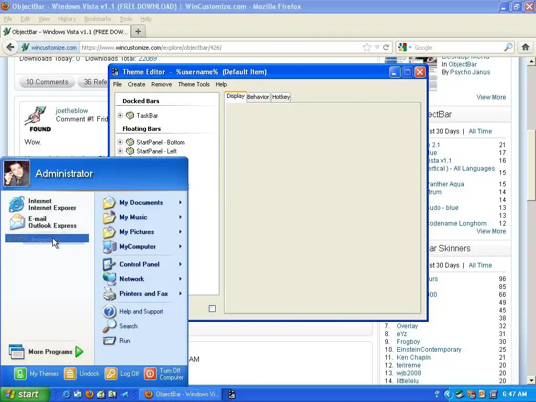The width and height of the screenshot is (536, 402).
Task: Open Theme Editor Remove menu
Action: (x=161, y=84)
